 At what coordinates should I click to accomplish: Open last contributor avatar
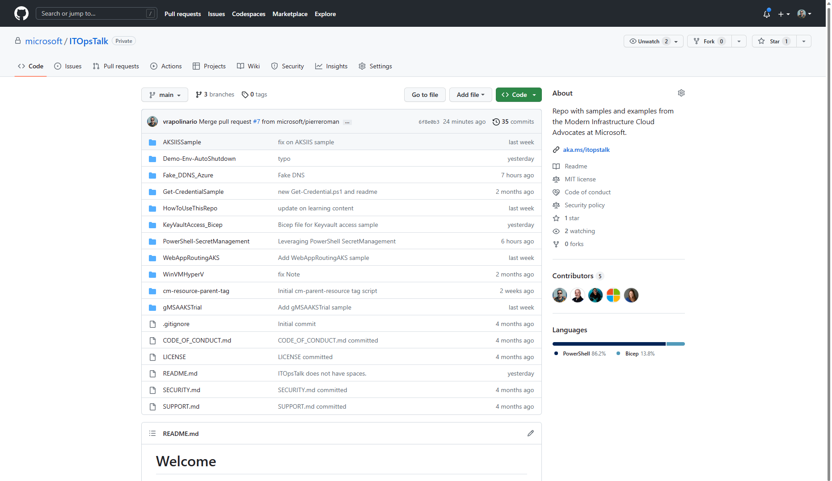[631, 295]
